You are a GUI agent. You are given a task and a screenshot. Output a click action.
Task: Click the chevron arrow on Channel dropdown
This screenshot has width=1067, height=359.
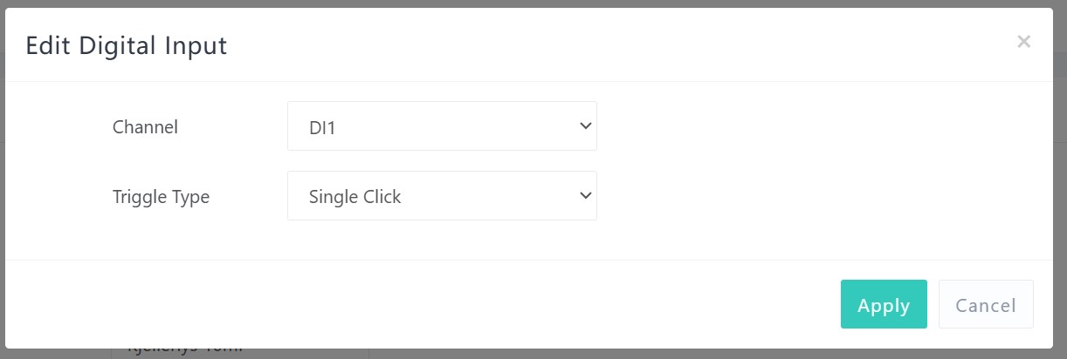[x=585, y=126]
